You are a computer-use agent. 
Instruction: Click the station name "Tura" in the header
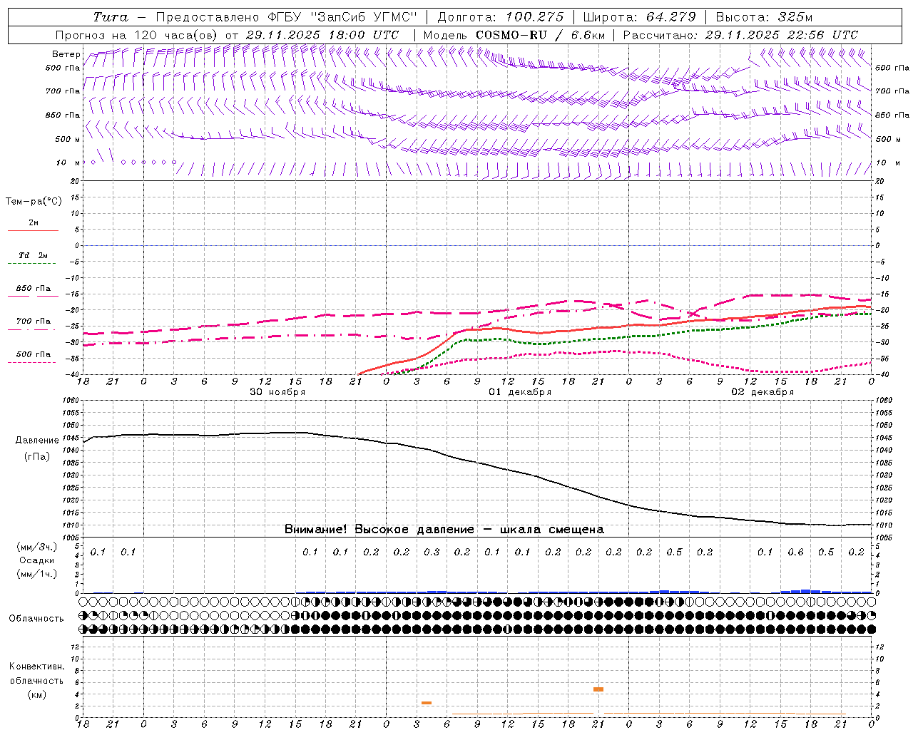point(111,17)
